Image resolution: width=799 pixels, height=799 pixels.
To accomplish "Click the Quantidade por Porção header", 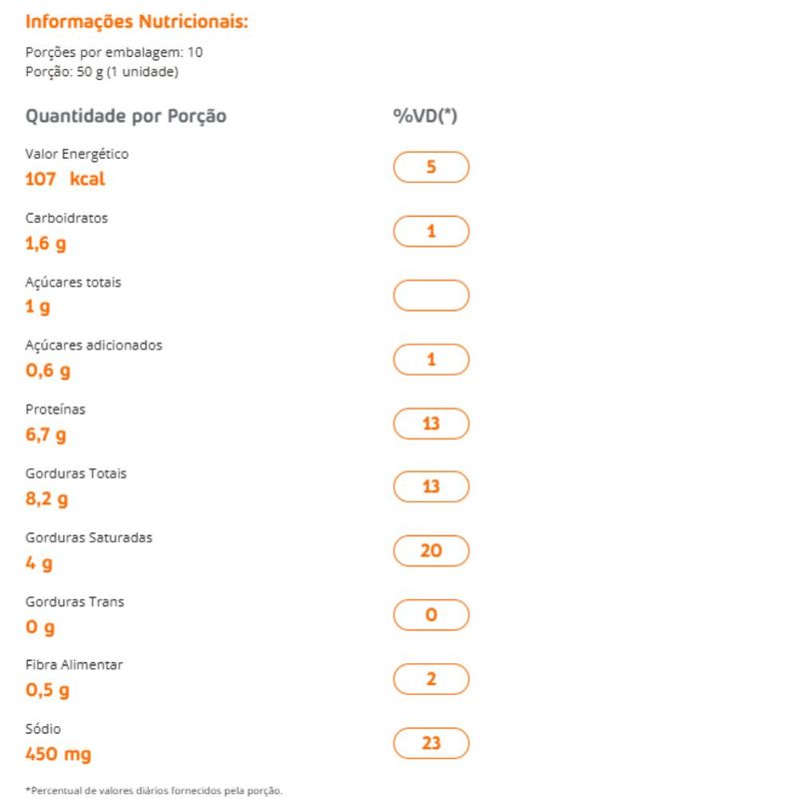I will click(126, 116).
